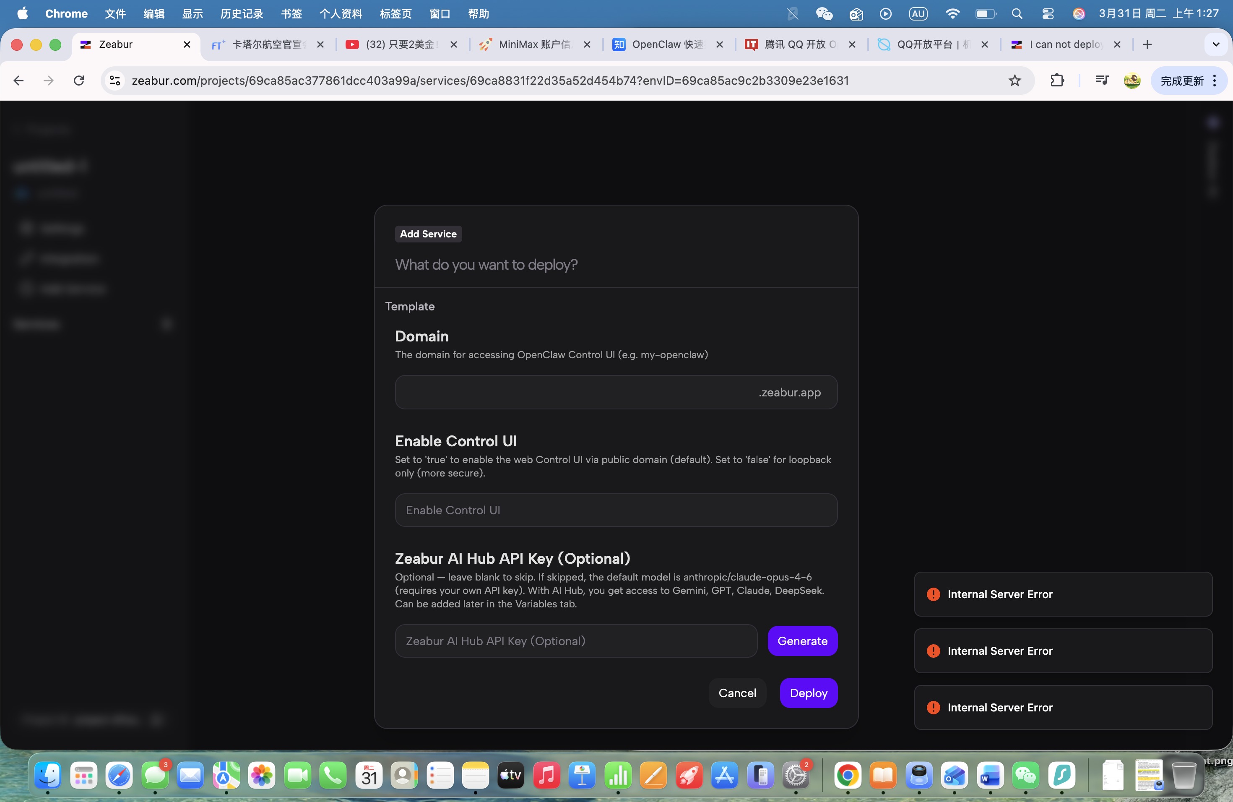Open Google Chrome from the Dock
Screen dimensions: 1233x802
coord(848,775)
